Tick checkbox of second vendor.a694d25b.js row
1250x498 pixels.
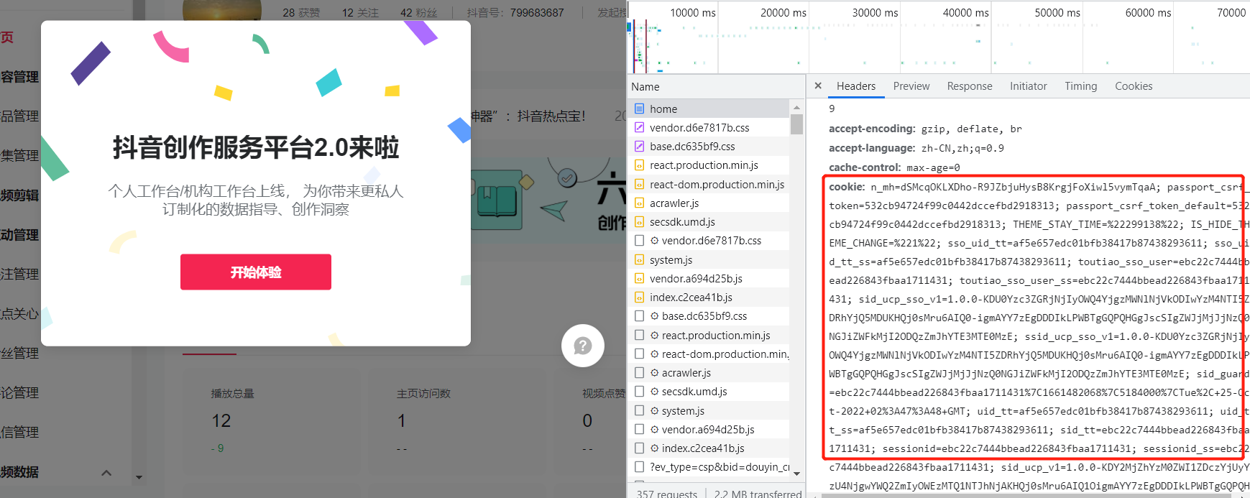tap(639, 429)
